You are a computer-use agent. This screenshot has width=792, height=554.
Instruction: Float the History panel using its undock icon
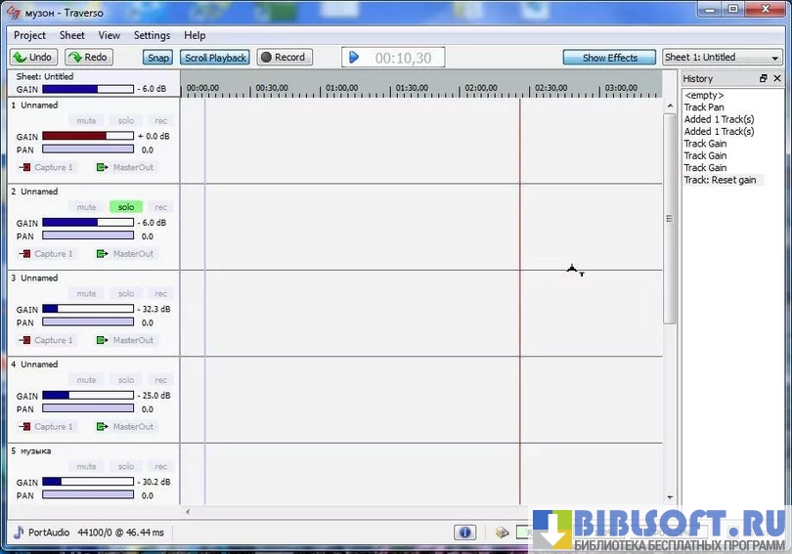click(x=763, y=78)
